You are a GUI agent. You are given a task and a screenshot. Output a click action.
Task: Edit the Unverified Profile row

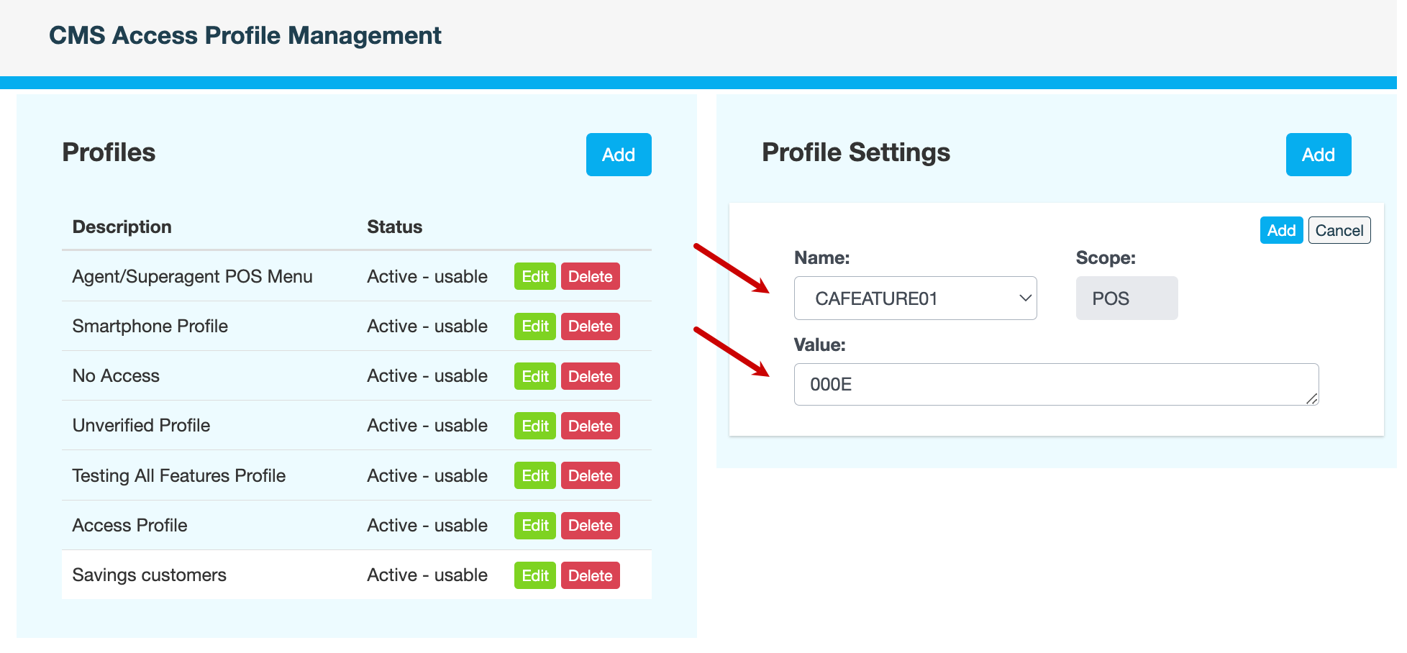click(x=534, y=426)
